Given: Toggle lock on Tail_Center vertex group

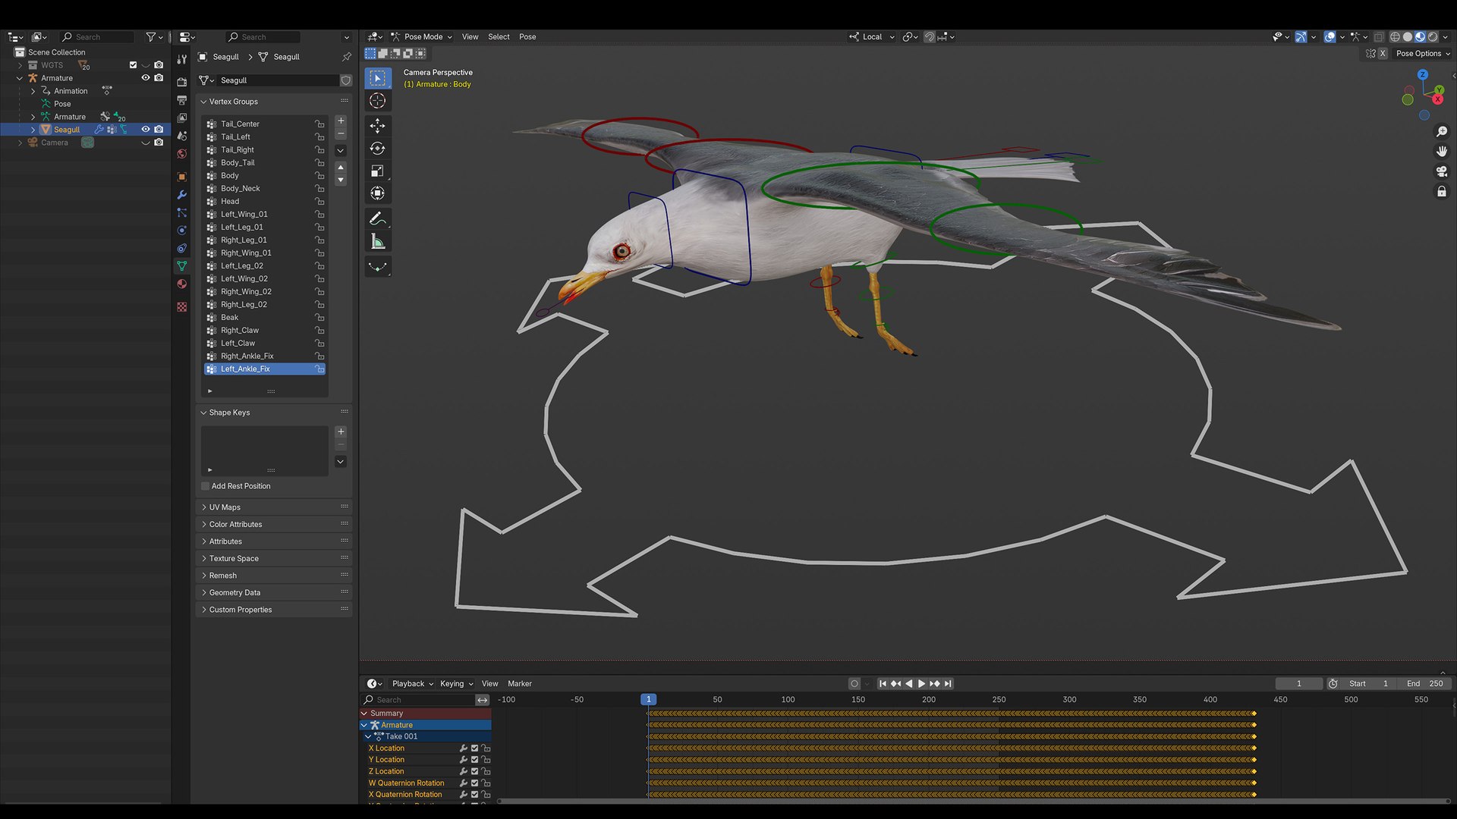Looking at the screenshot, I should coord(319,124).
